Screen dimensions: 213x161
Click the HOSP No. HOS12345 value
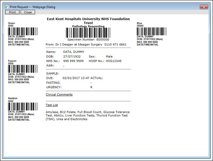[x=113, y=61]
